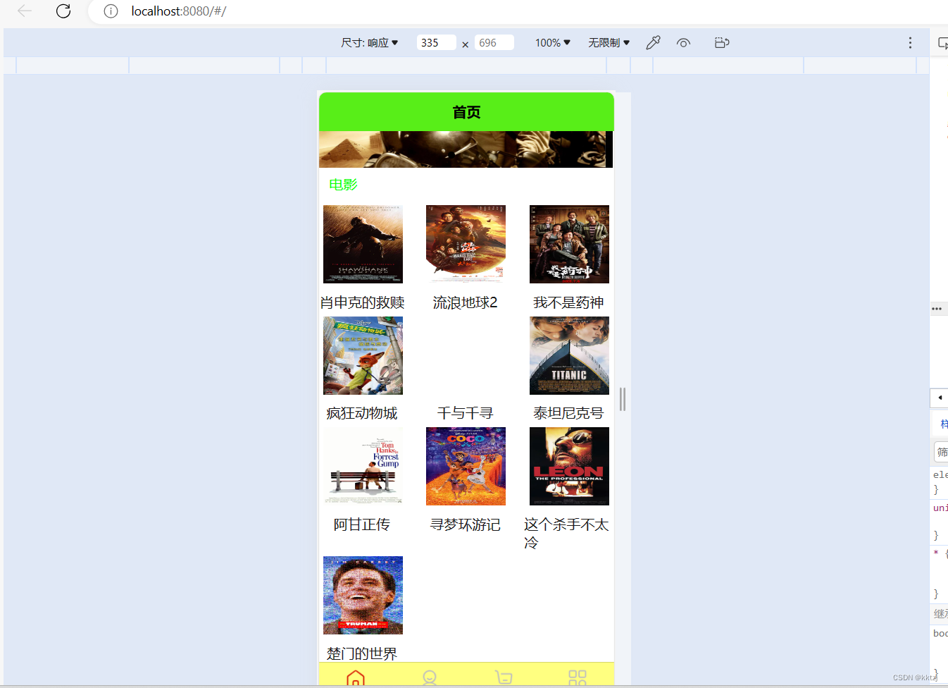This screenshot has height=688, width=948.
Task: Collapse the DevTools side pane arrow
Action: point(940,398)
